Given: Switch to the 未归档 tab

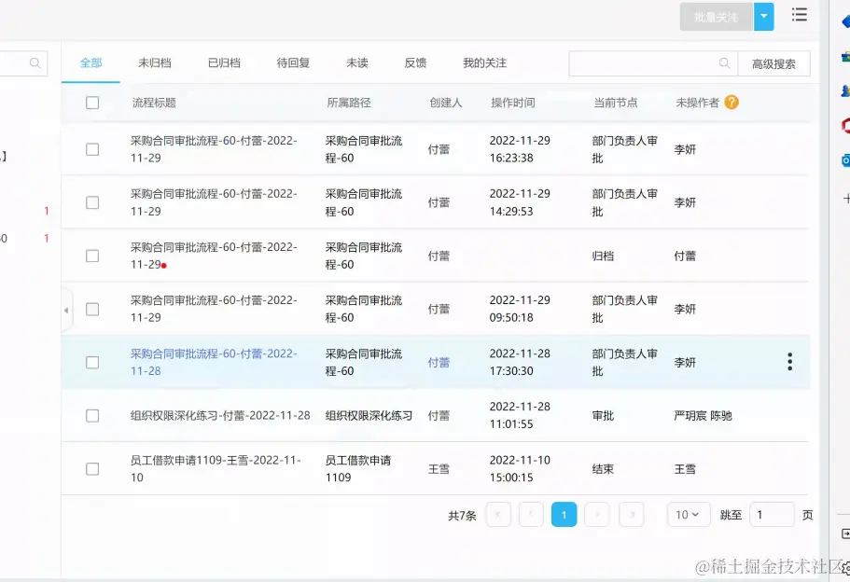Looking at the screenshot, I should point(155,62).
